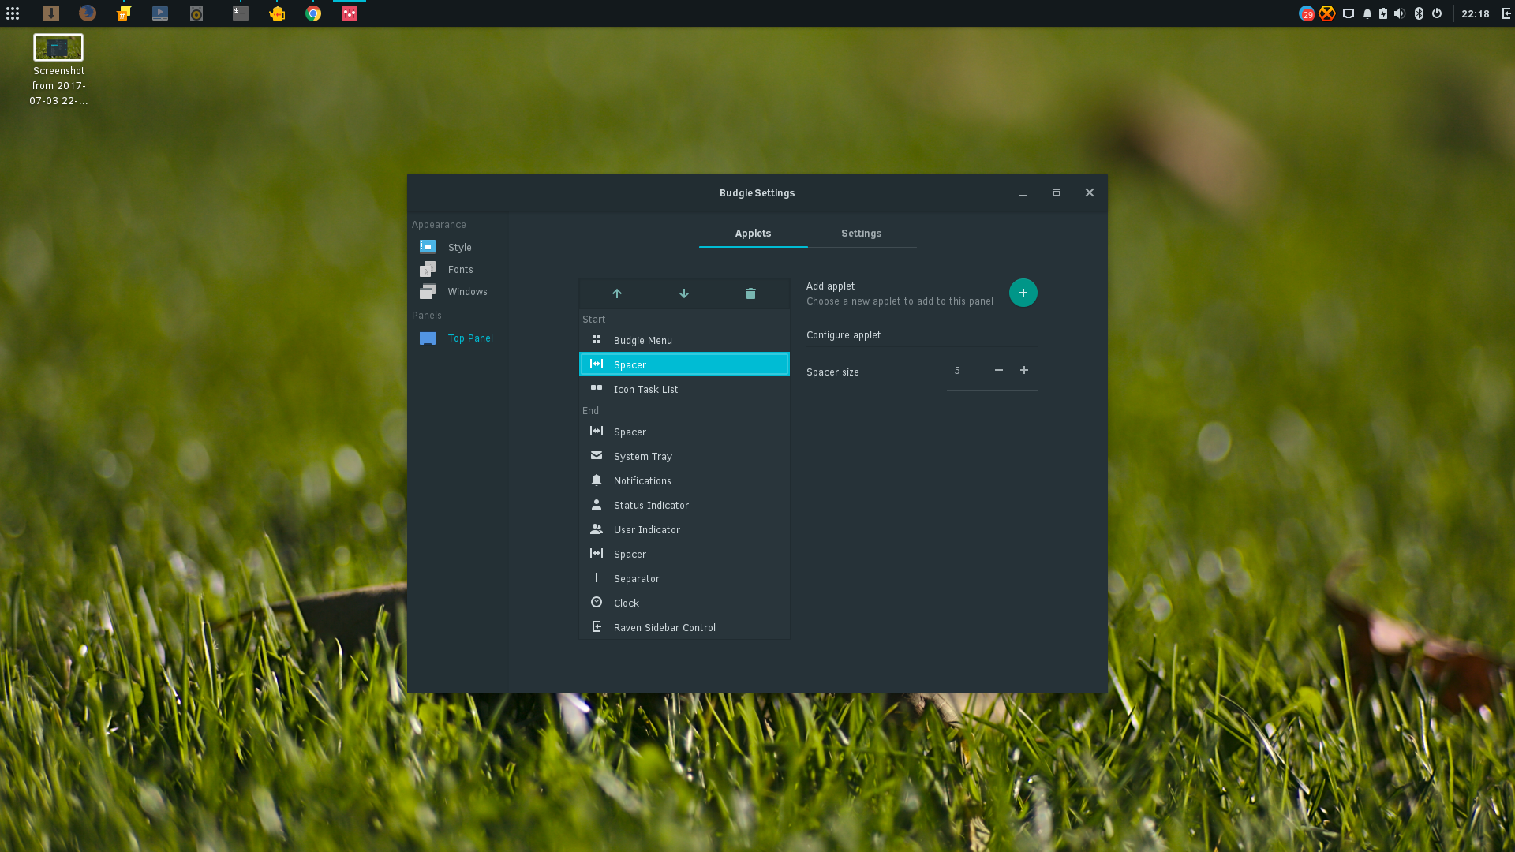Select the Raven Sidebar Control applet
1515x852 pixels.
coord(684,627)
